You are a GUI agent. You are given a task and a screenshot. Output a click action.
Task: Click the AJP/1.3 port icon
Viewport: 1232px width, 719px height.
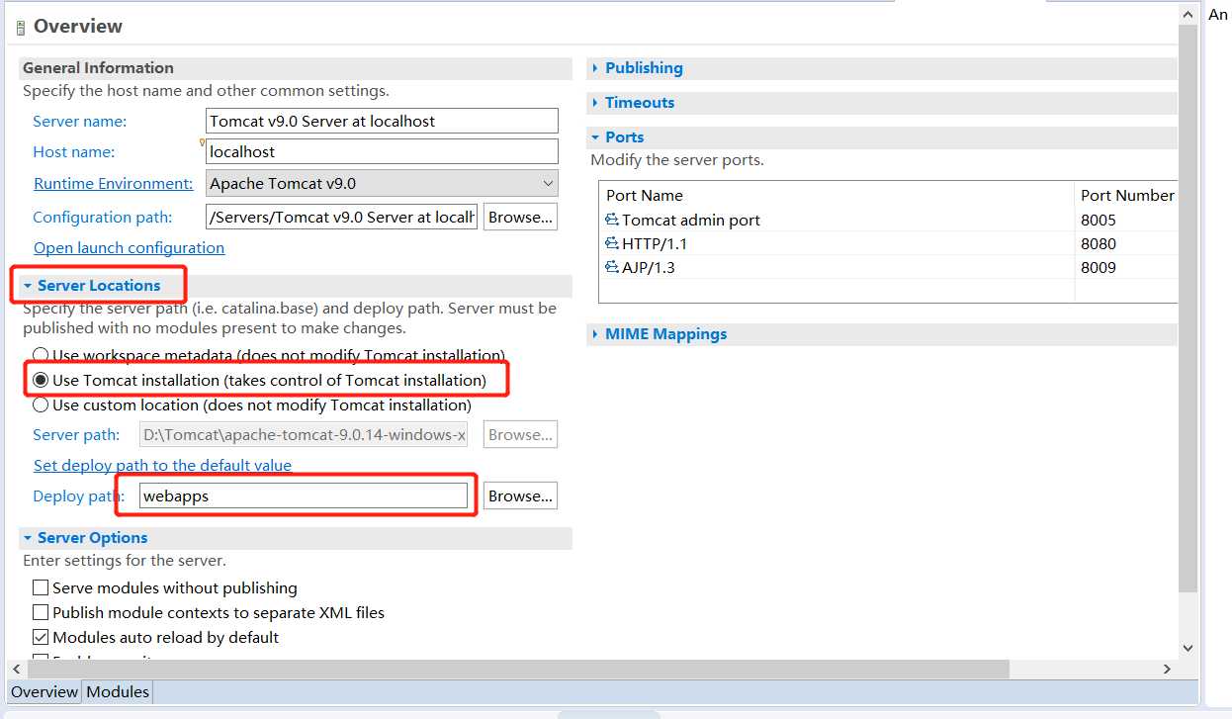tap(612, 267)
